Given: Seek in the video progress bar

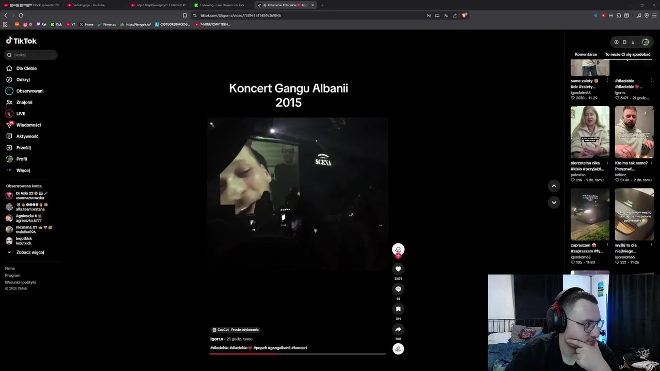Looking at the screenshot, I should pos(298,353).
